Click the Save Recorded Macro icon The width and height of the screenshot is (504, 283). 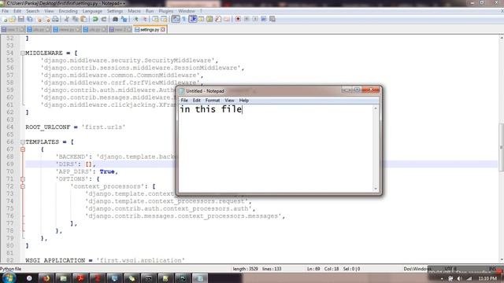272,19
